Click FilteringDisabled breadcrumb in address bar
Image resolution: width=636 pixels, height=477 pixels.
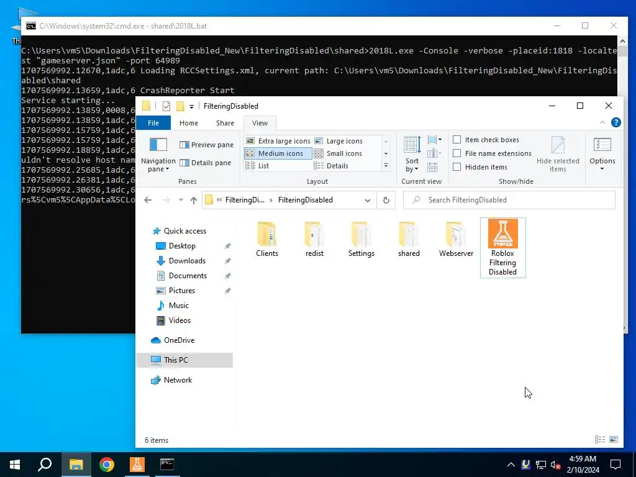pyautogui.click(x=305, y=200)
